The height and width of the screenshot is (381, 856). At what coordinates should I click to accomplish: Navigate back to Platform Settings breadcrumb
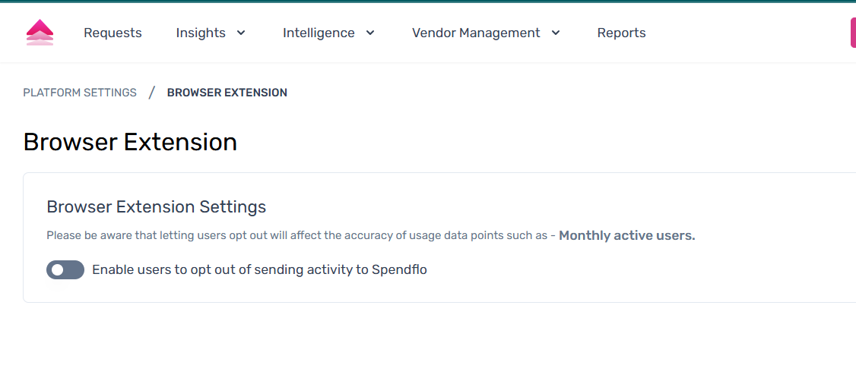(80, 93)
